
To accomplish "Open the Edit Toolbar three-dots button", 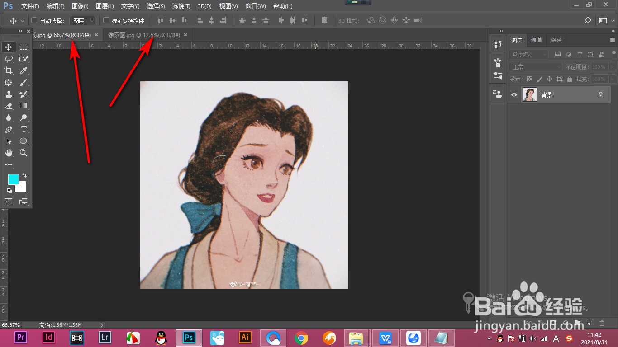I will (9, 164).
